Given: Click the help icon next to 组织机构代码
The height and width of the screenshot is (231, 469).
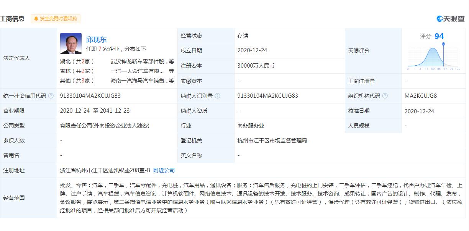Looking at the screenshot, I should [x=385, y=96].
